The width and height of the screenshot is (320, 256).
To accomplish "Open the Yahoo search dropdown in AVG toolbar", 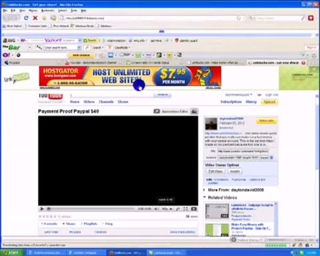I will 79,41.
